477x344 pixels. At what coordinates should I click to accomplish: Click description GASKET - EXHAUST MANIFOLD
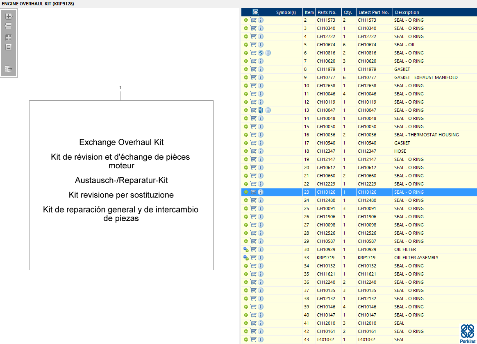point(426,77)
